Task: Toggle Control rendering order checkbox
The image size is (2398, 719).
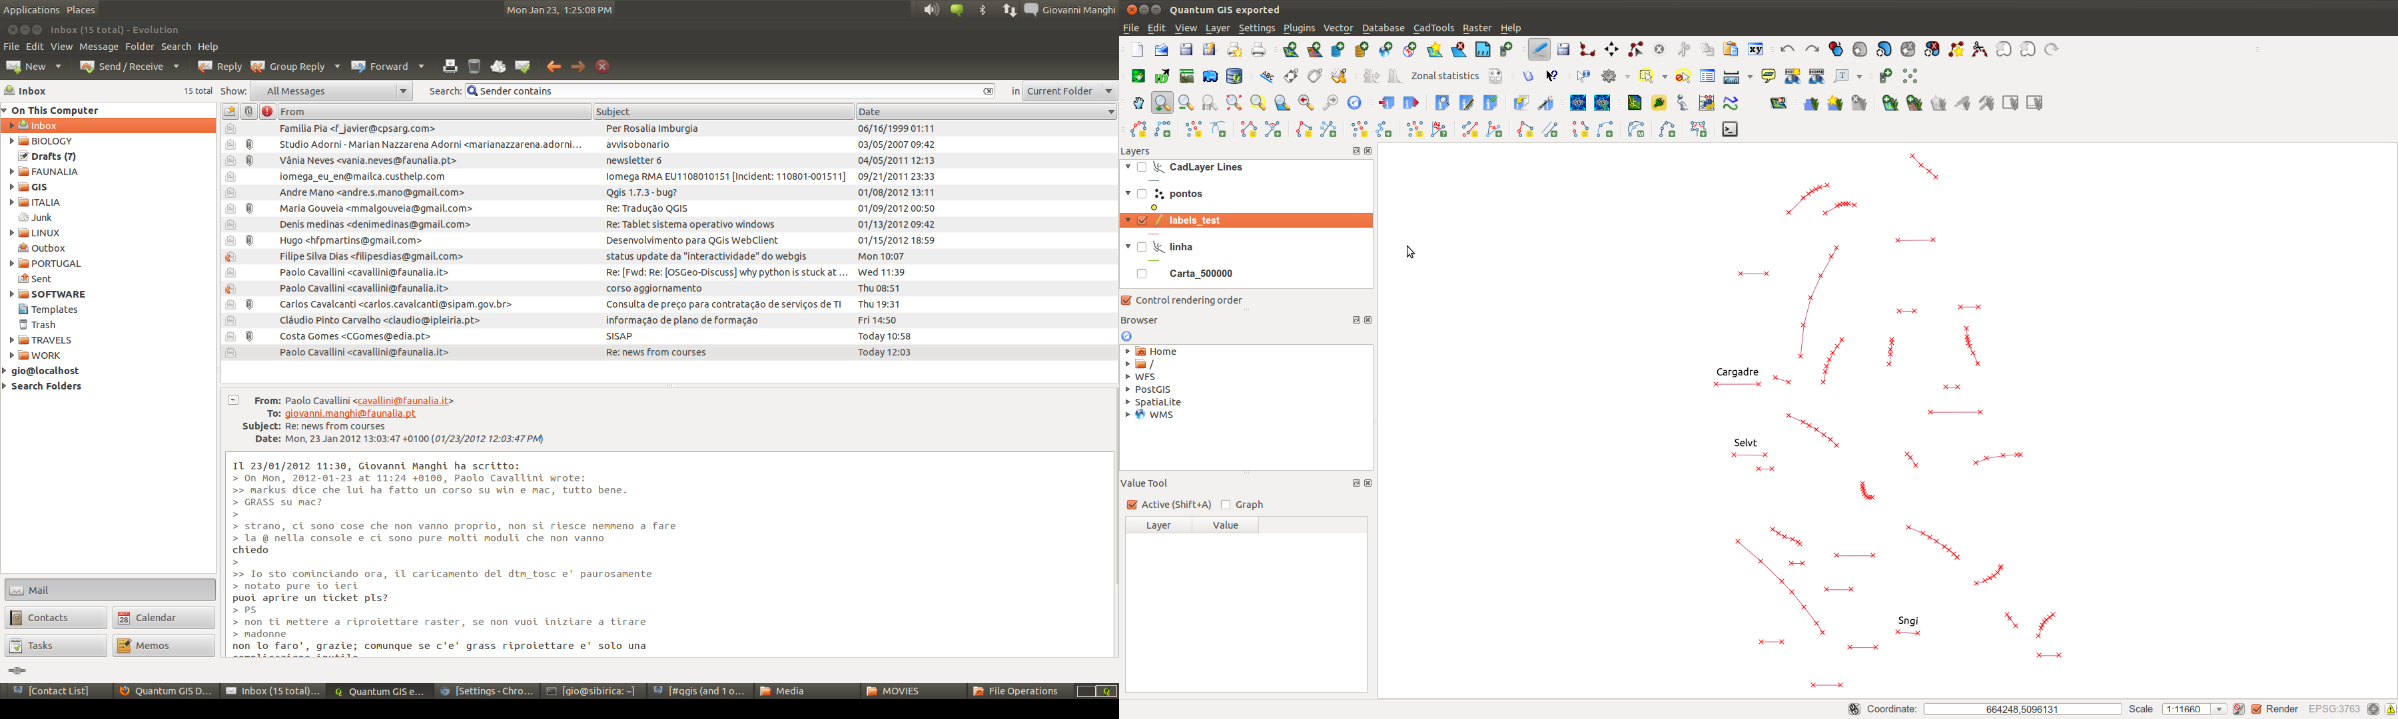Action: (x=1126, y=302)
